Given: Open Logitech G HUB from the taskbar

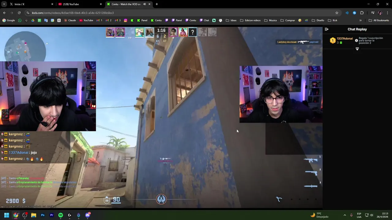Looking at the screenshot, I should [x=70, y=215].
